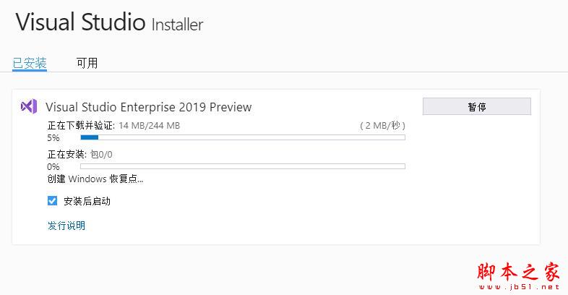The height and width of the screenshot is (295, 568).
Task: Click the Visual Studio Installer header
Action: coord(109,22)
